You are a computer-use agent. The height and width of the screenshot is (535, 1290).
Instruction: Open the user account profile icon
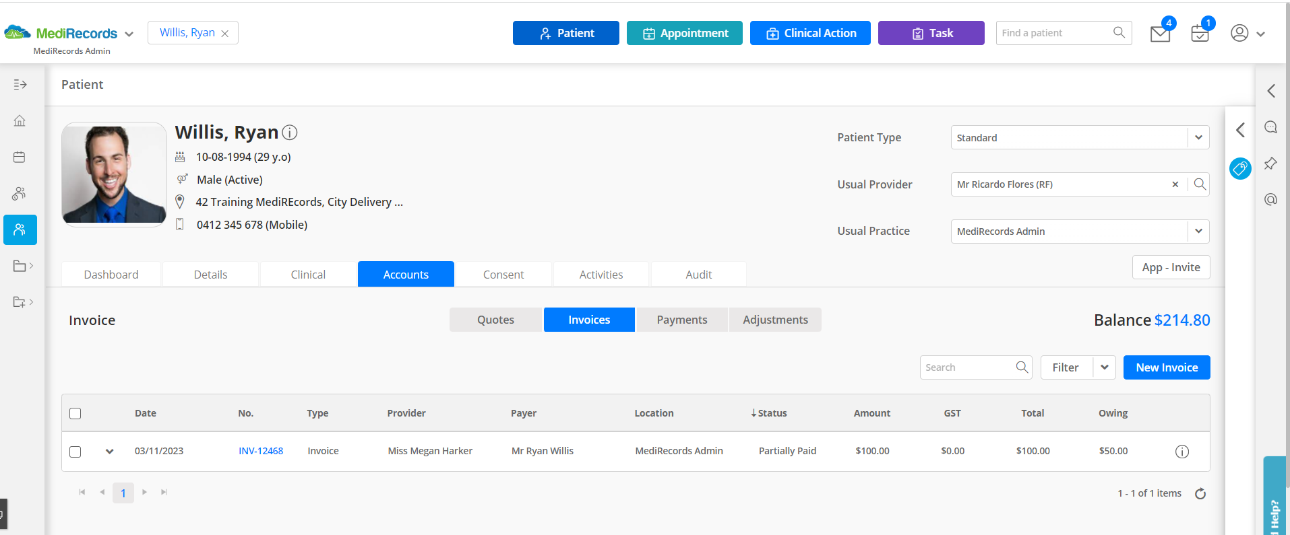point(1239,33)
